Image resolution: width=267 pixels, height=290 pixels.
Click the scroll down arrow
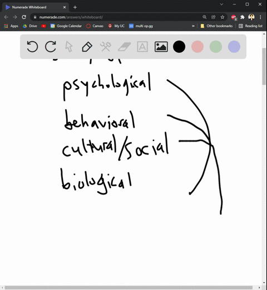264,283
